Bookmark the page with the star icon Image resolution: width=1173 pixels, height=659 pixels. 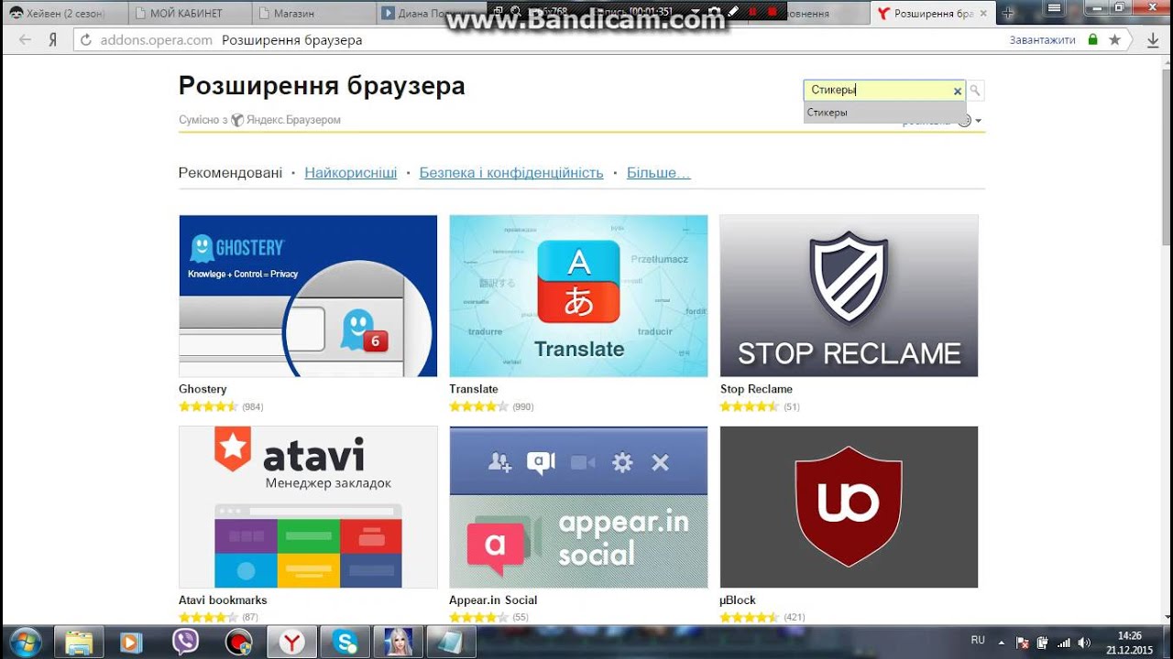1114,40
